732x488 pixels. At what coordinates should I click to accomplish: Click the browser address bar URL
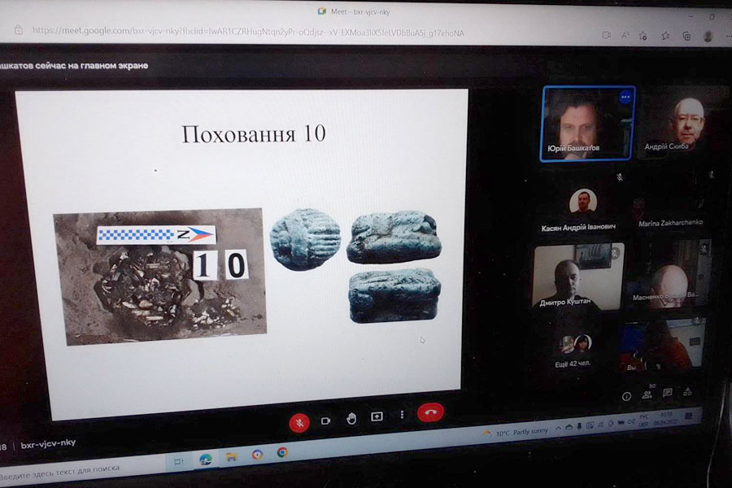pos(248,33)
